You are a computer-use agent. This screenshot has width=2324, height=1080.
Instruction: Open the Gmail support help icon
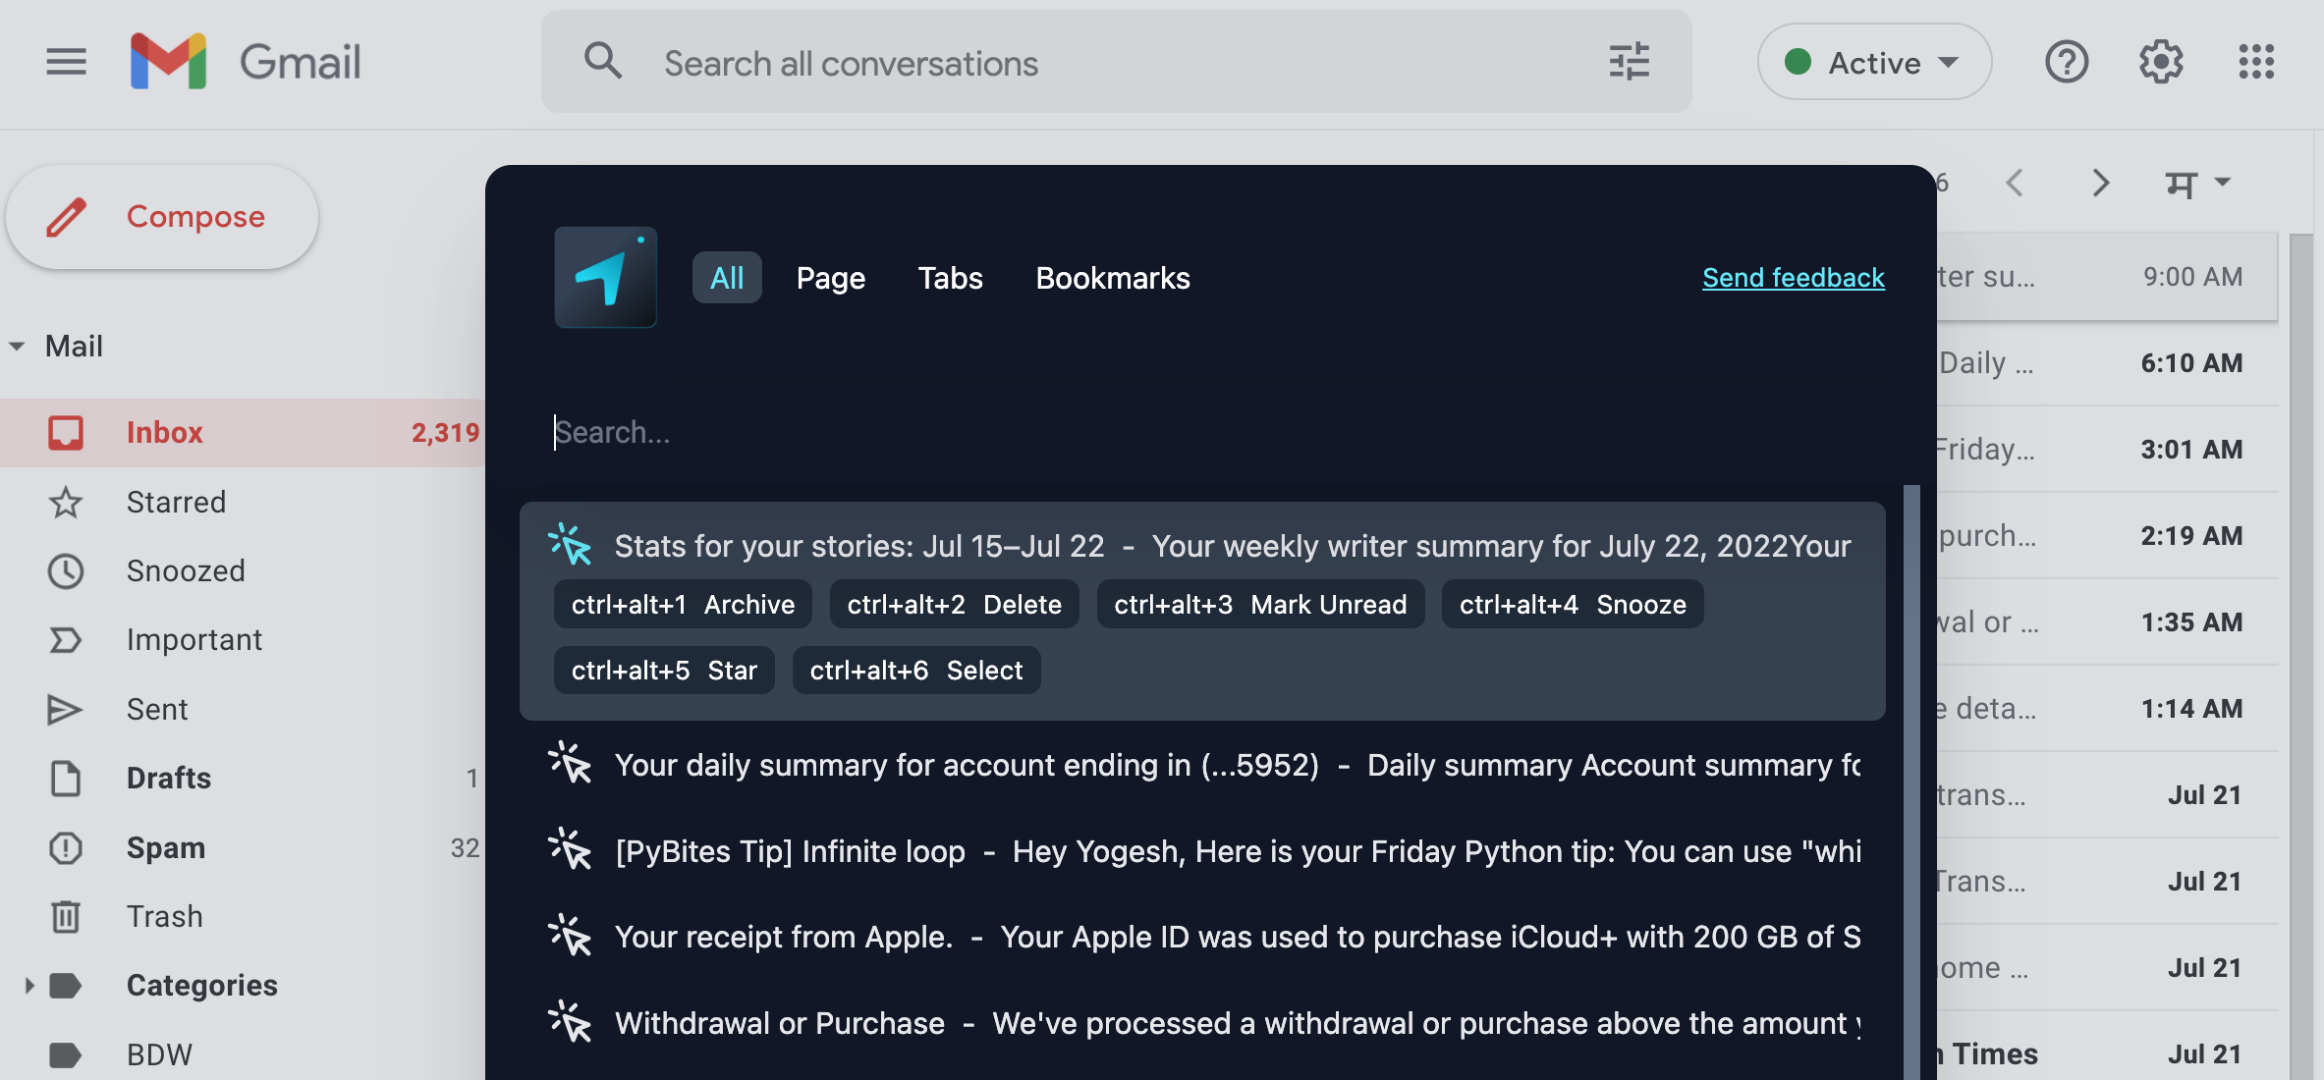pyautogui.click(x=2066, y=62)
